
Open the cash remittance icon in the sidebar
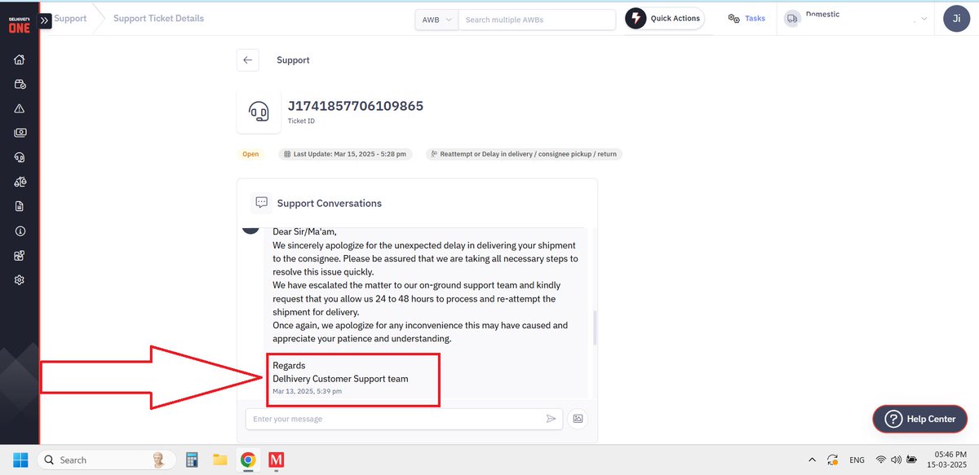pyautogui.click(x=20, y=133)
